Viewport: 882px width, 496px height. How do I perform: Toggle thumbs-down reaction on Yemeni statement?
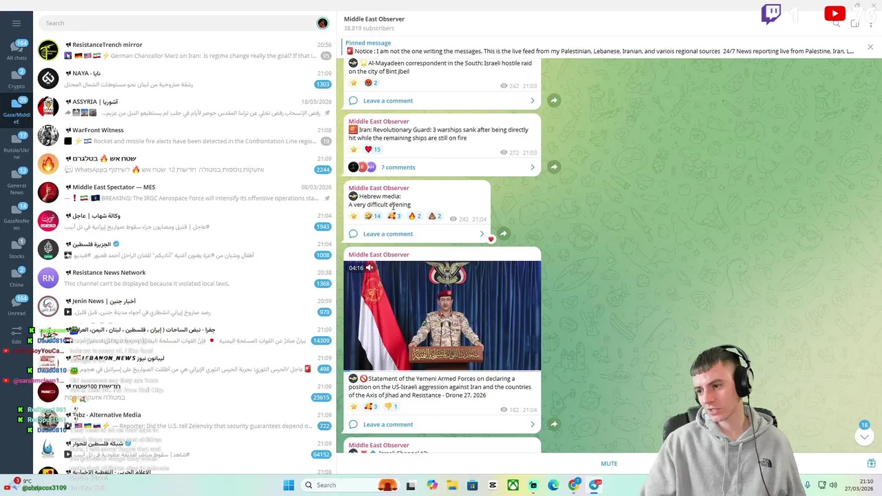tap(391, 406)
